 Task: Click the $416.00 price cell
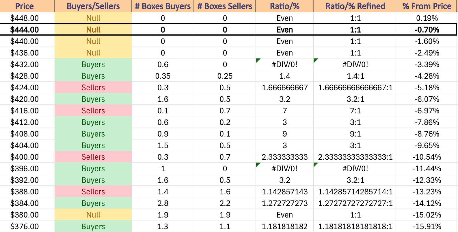tap(27, 111)
